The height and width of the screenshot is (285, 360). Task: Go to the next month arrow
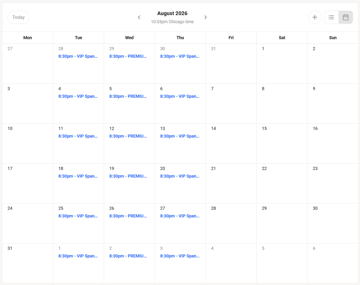[x=206, y=17]
